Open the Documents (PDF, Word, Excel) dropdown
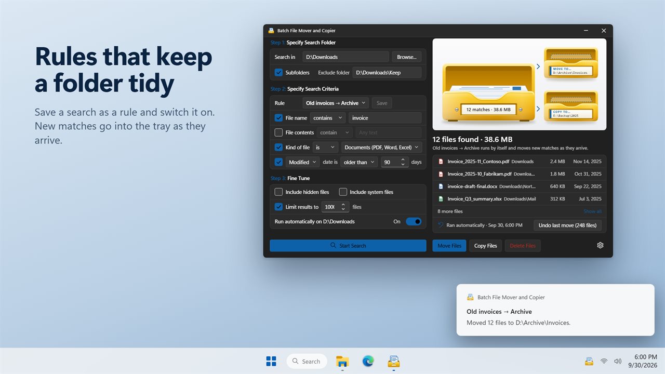The height and width of the screenshot is (374, 665). (x=381, y=148)
